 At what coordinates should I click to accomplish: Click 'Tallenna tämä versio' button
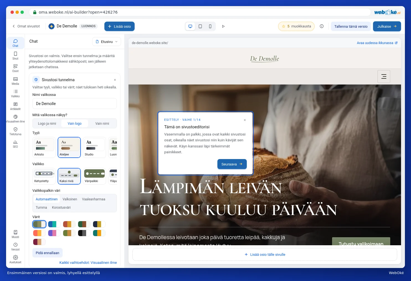pos(351,26)
